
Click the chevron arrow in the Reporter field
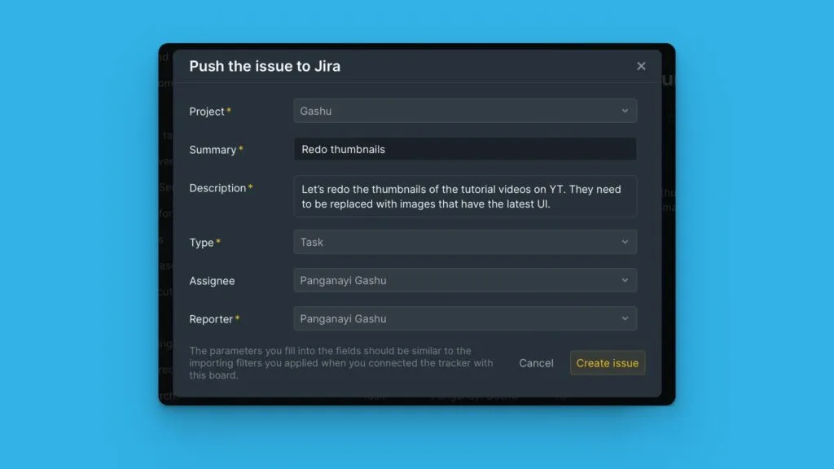pyautogui.click(x=625, y=318)
